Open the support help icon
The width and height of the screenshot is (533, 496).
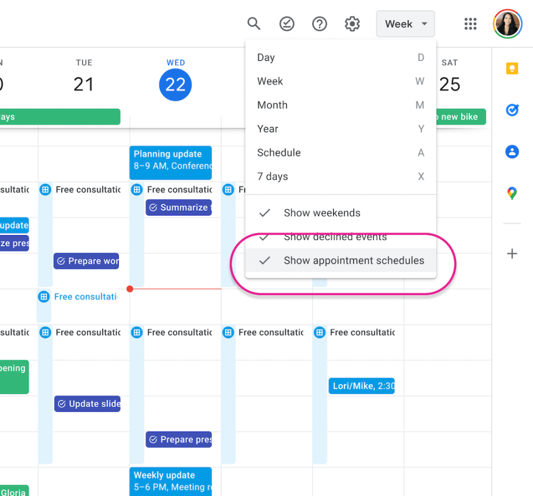pyautogui.click(x=319, y=24)
